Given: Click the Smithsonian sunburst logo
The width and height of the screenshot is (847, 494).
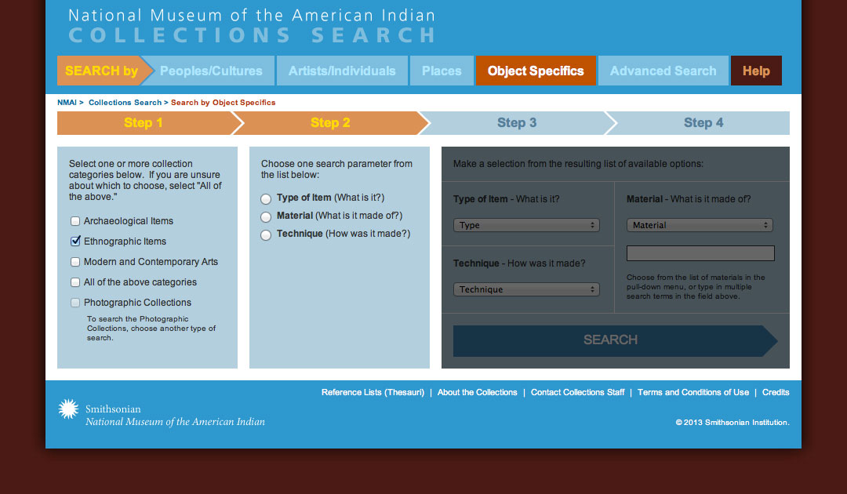Looking at the screenshot, I should pyautogui.click(x=69, y=409).
